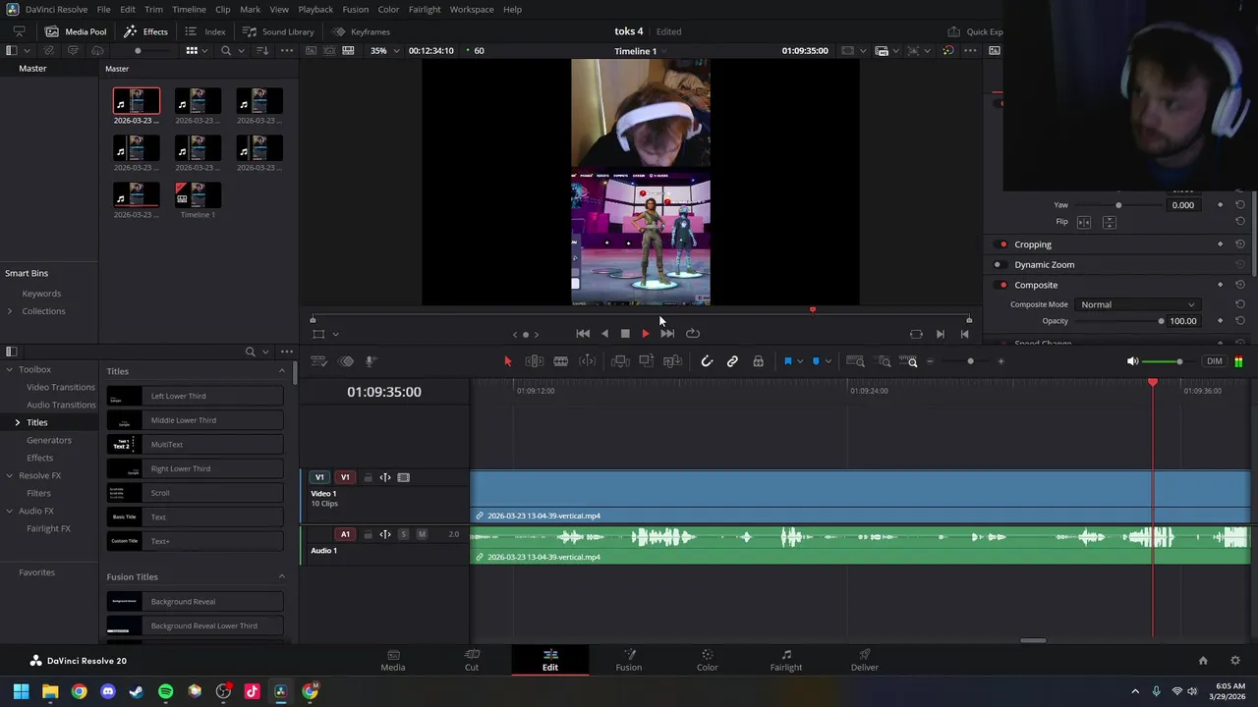This screenshot has height=707, width=1258.
Task: Expand the Resolve FX category
Action: coord(9,475)
